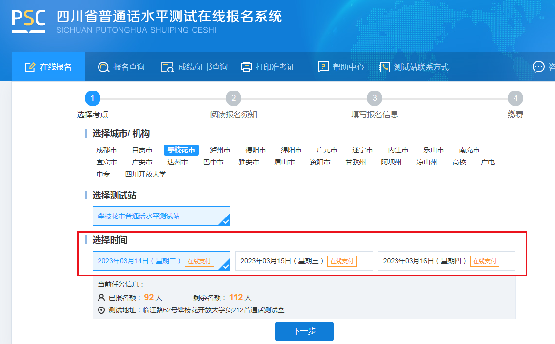
Task: Click the 在线报名 pencil icon
Action: (x=30, y=67)
